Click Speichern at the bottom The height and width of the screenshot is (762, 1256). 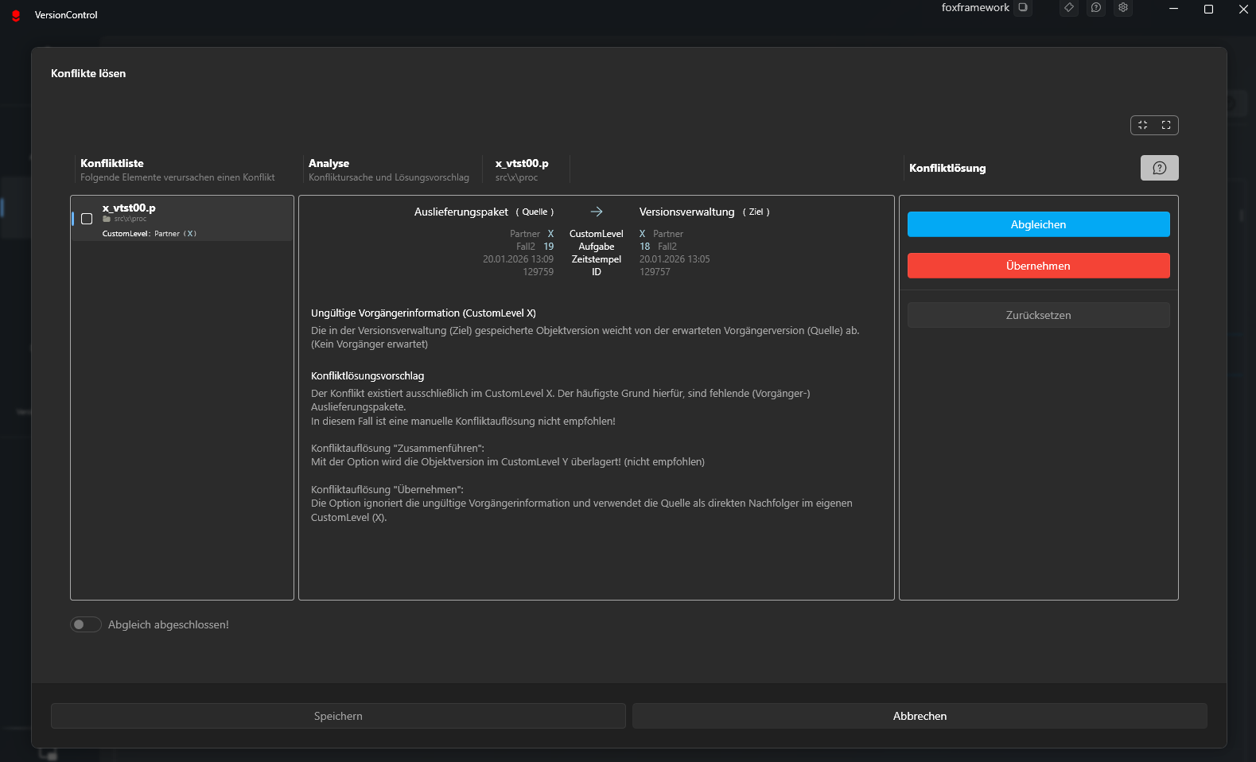point(338,716)
